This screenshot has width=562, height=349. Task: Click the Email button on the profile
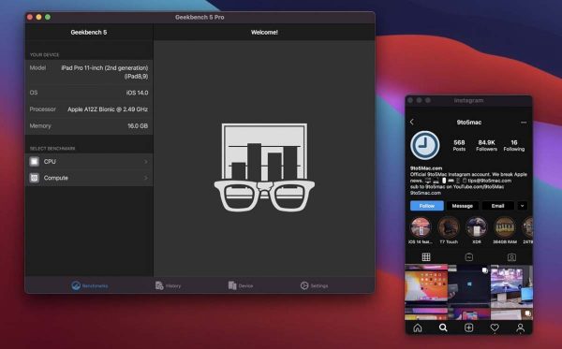(x=498, y=206)
